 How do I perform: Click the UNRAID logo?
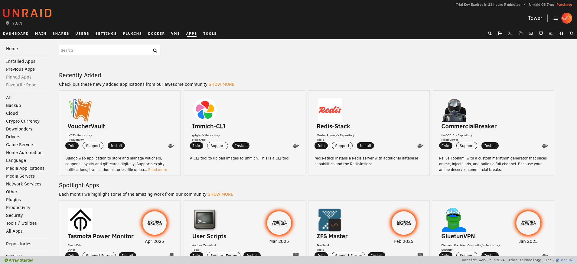27,13
